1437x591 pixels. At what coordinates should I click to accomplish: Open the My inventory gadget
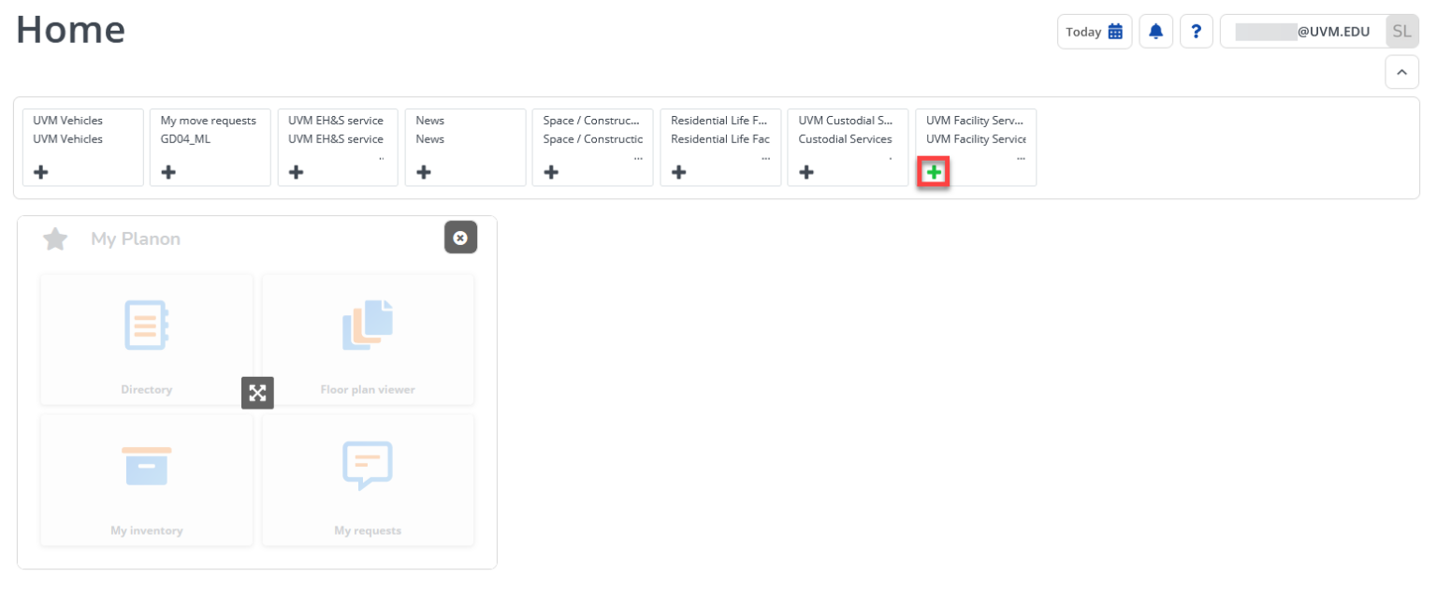(146, 480)
